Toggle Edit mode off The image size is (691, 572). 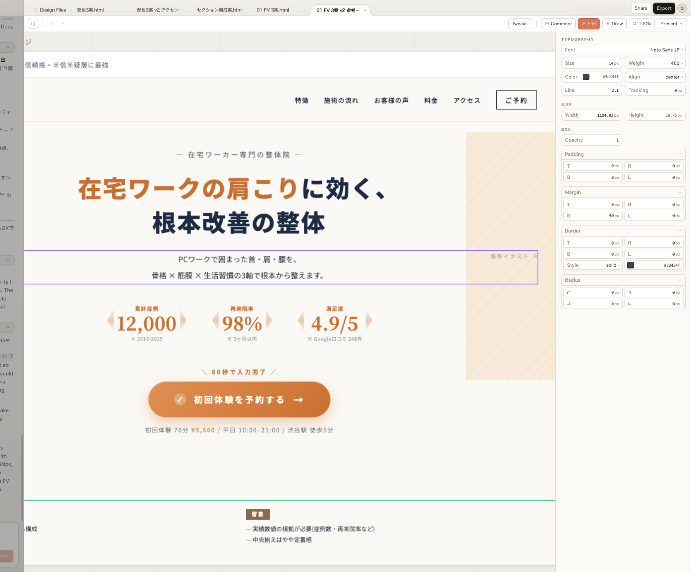589,24
